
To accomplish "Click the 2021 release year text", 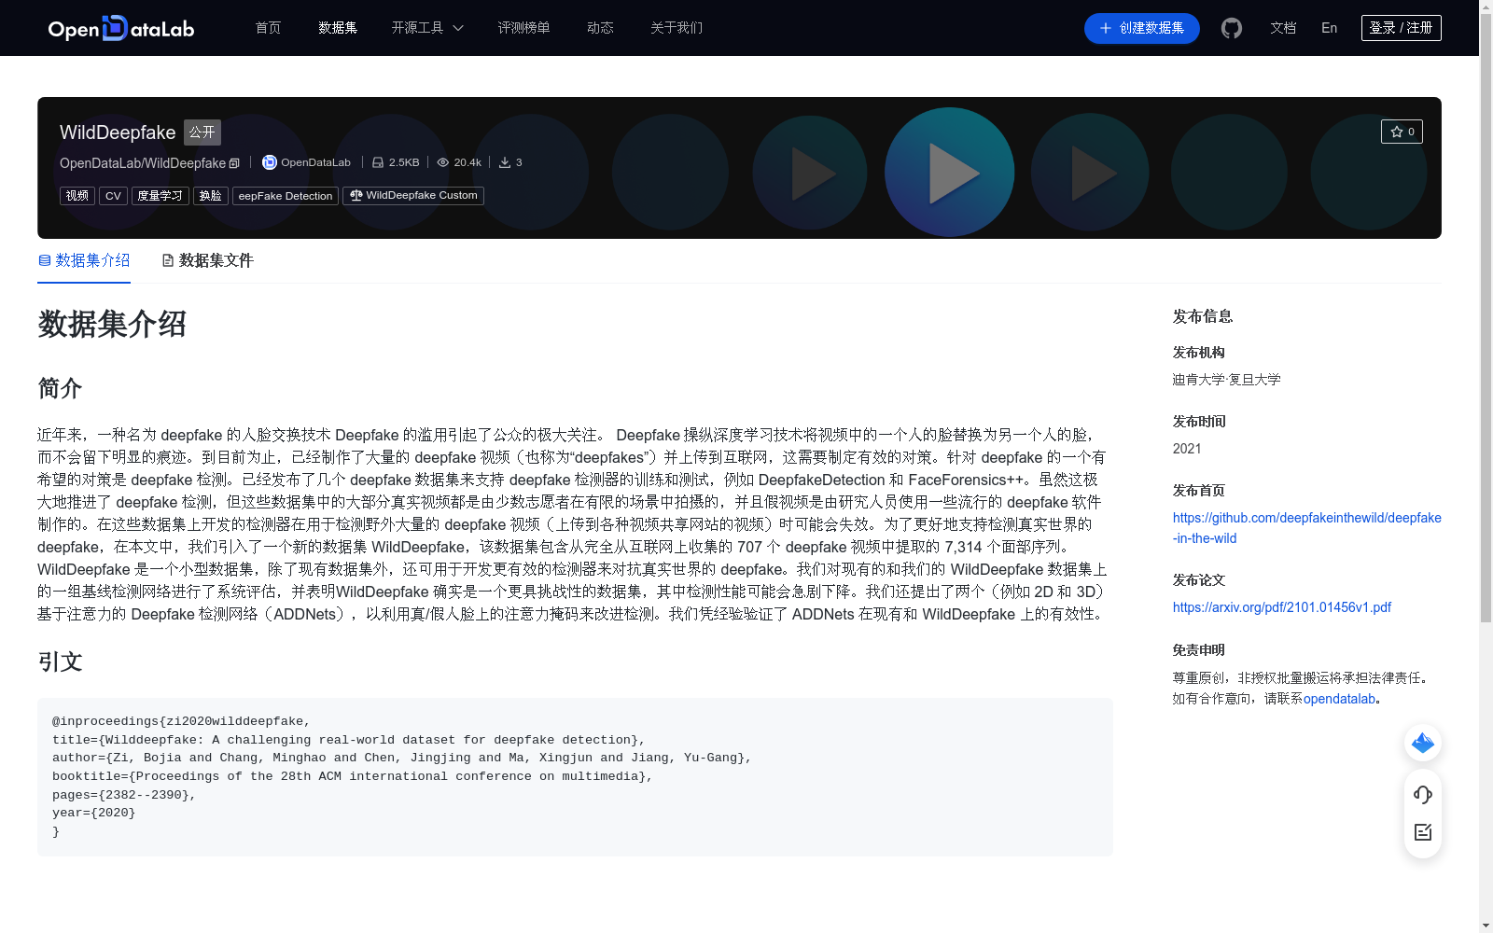I will pos(1187,449).
